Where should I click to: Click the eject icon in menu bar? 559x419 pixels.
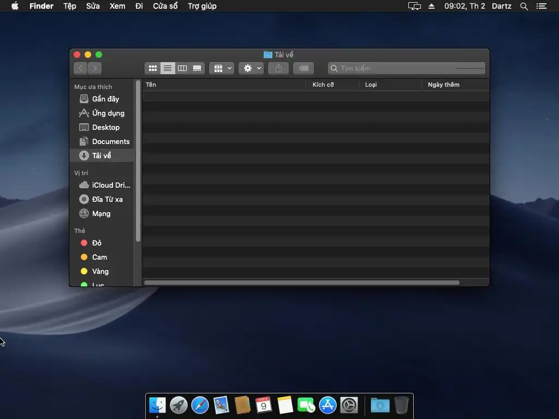click(x=431, y=6)
